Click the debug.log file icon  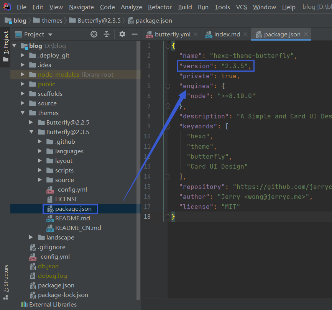[x=33, y=276]
